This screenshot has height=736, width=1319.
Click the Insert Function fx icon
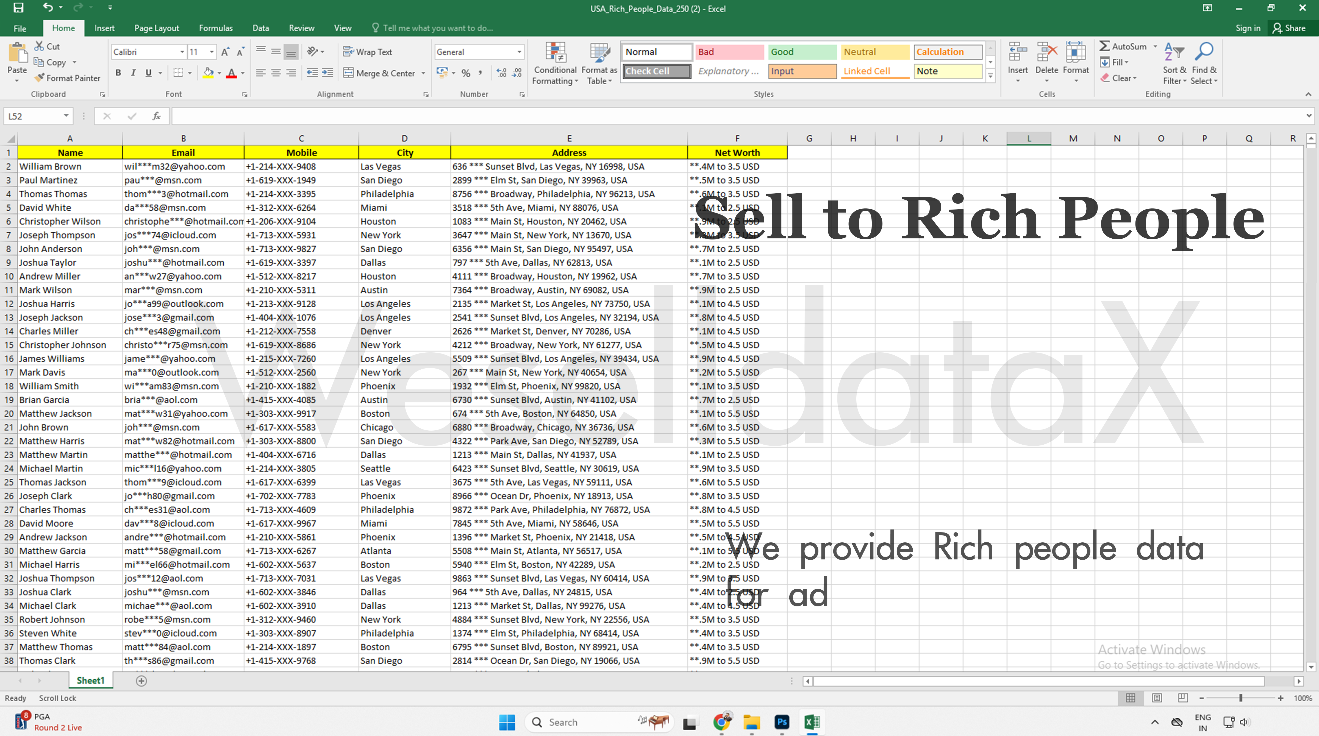coord(157,116)
